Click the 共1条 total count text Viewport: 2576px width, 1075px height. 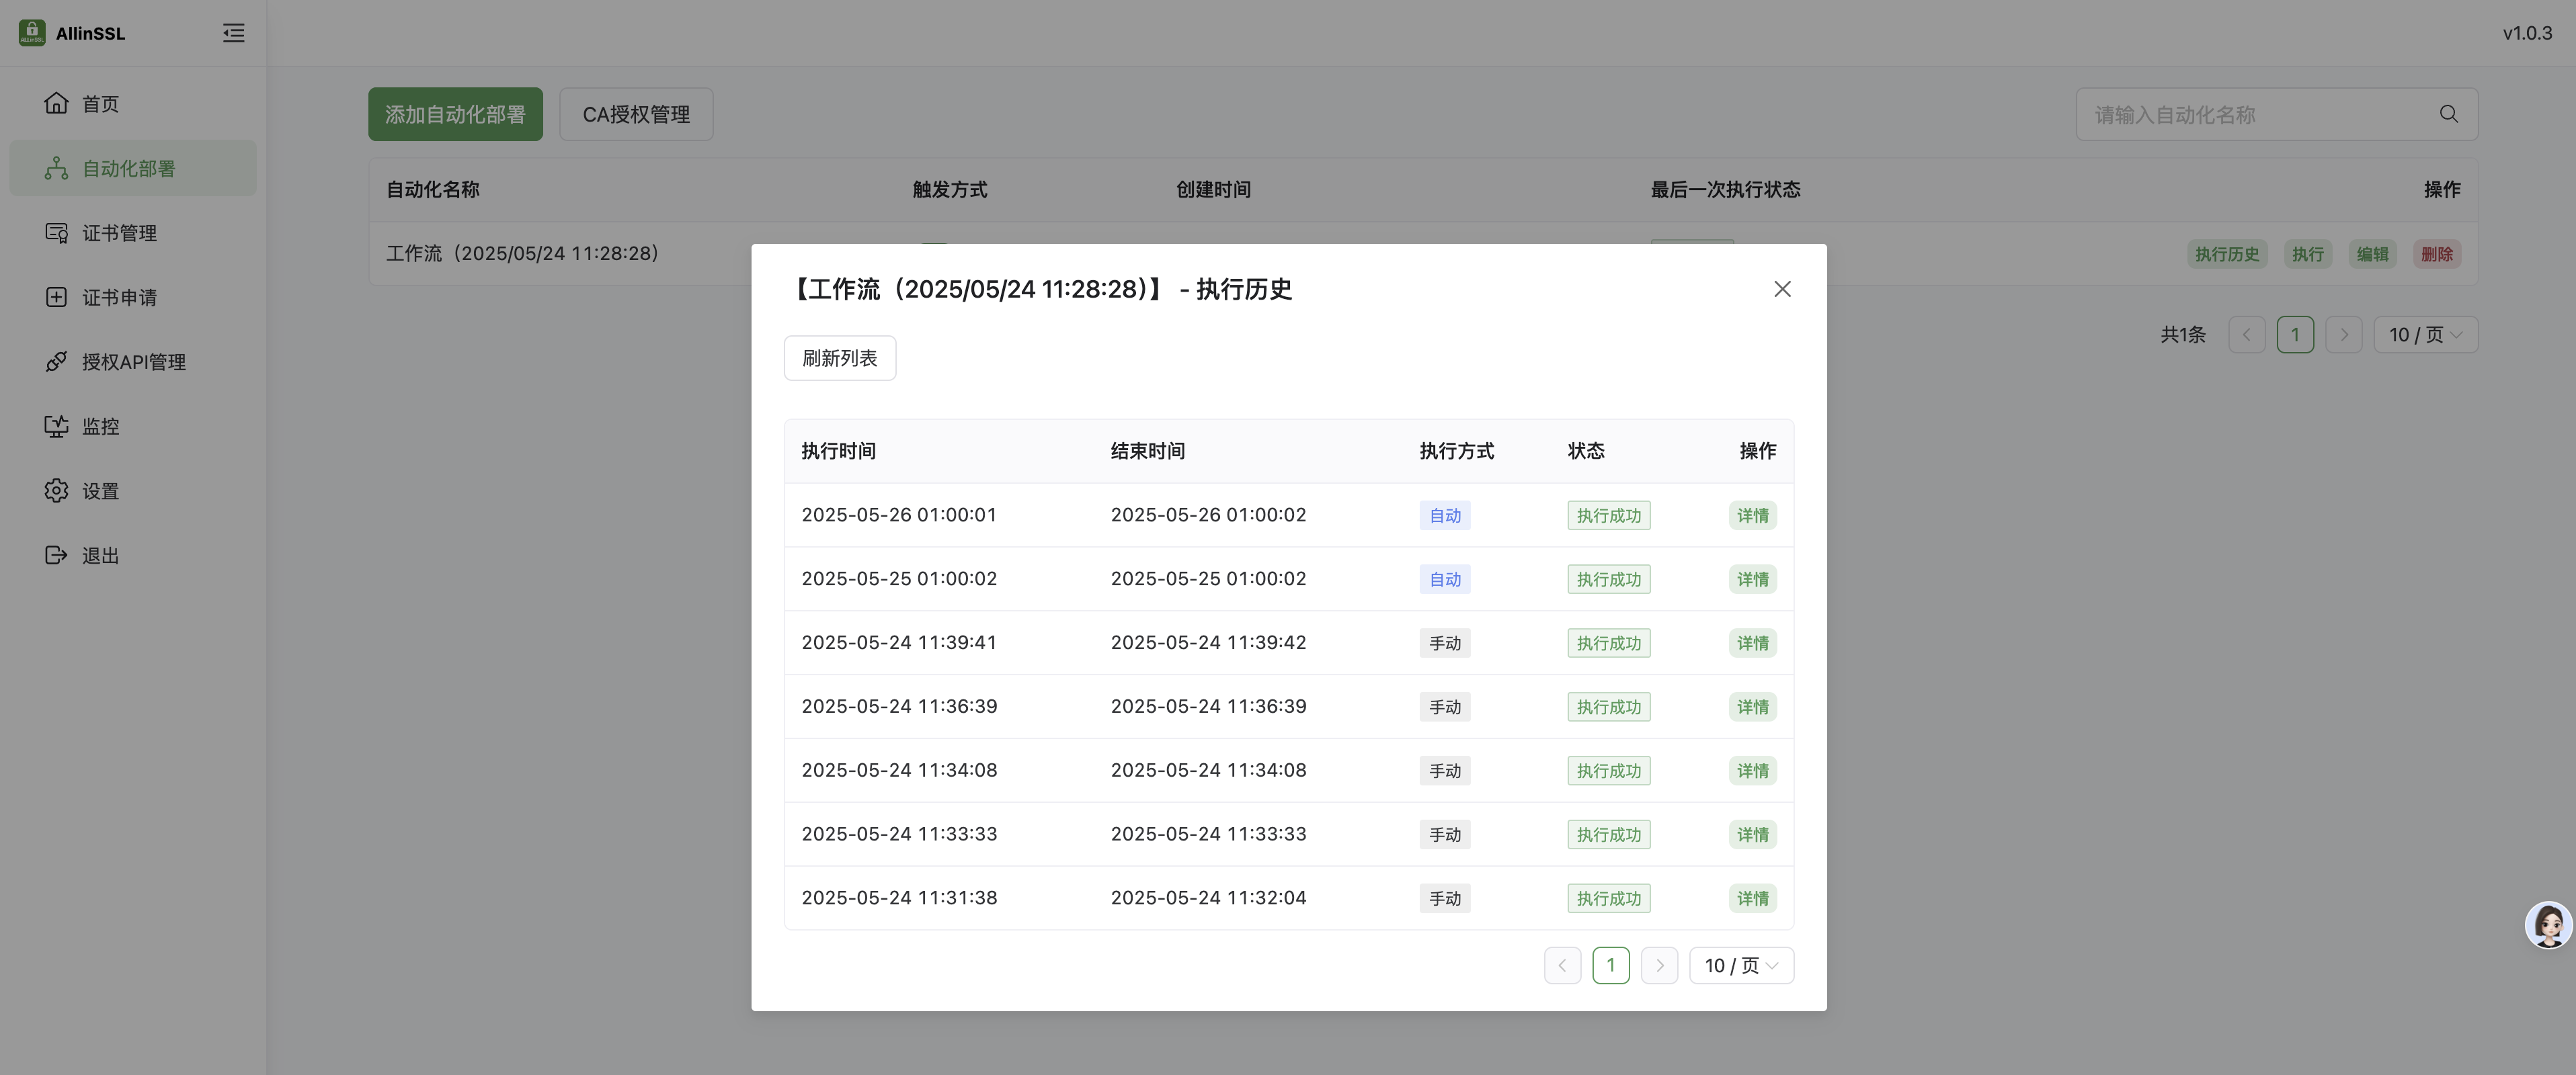pyautogui.click(x=2182, y=335)
